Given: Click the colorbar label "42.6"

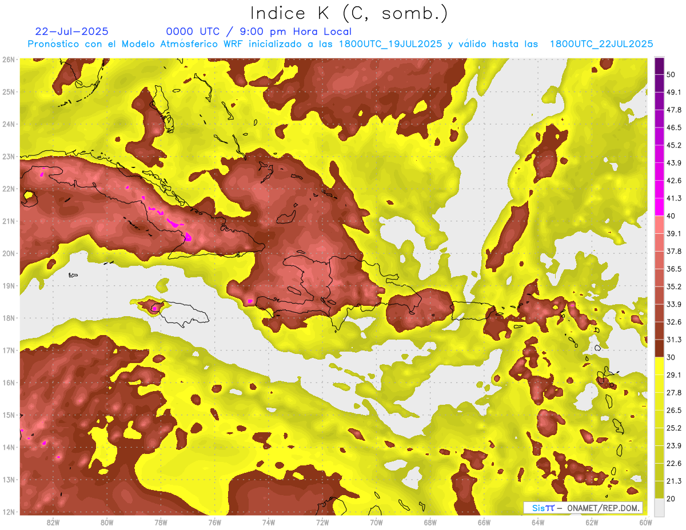Looking at the screenshot, I should click(673, 181).
